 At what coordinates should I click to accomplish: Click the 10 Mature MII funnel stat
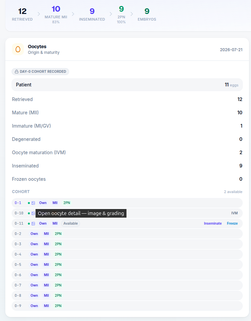(x=56, y=14)
